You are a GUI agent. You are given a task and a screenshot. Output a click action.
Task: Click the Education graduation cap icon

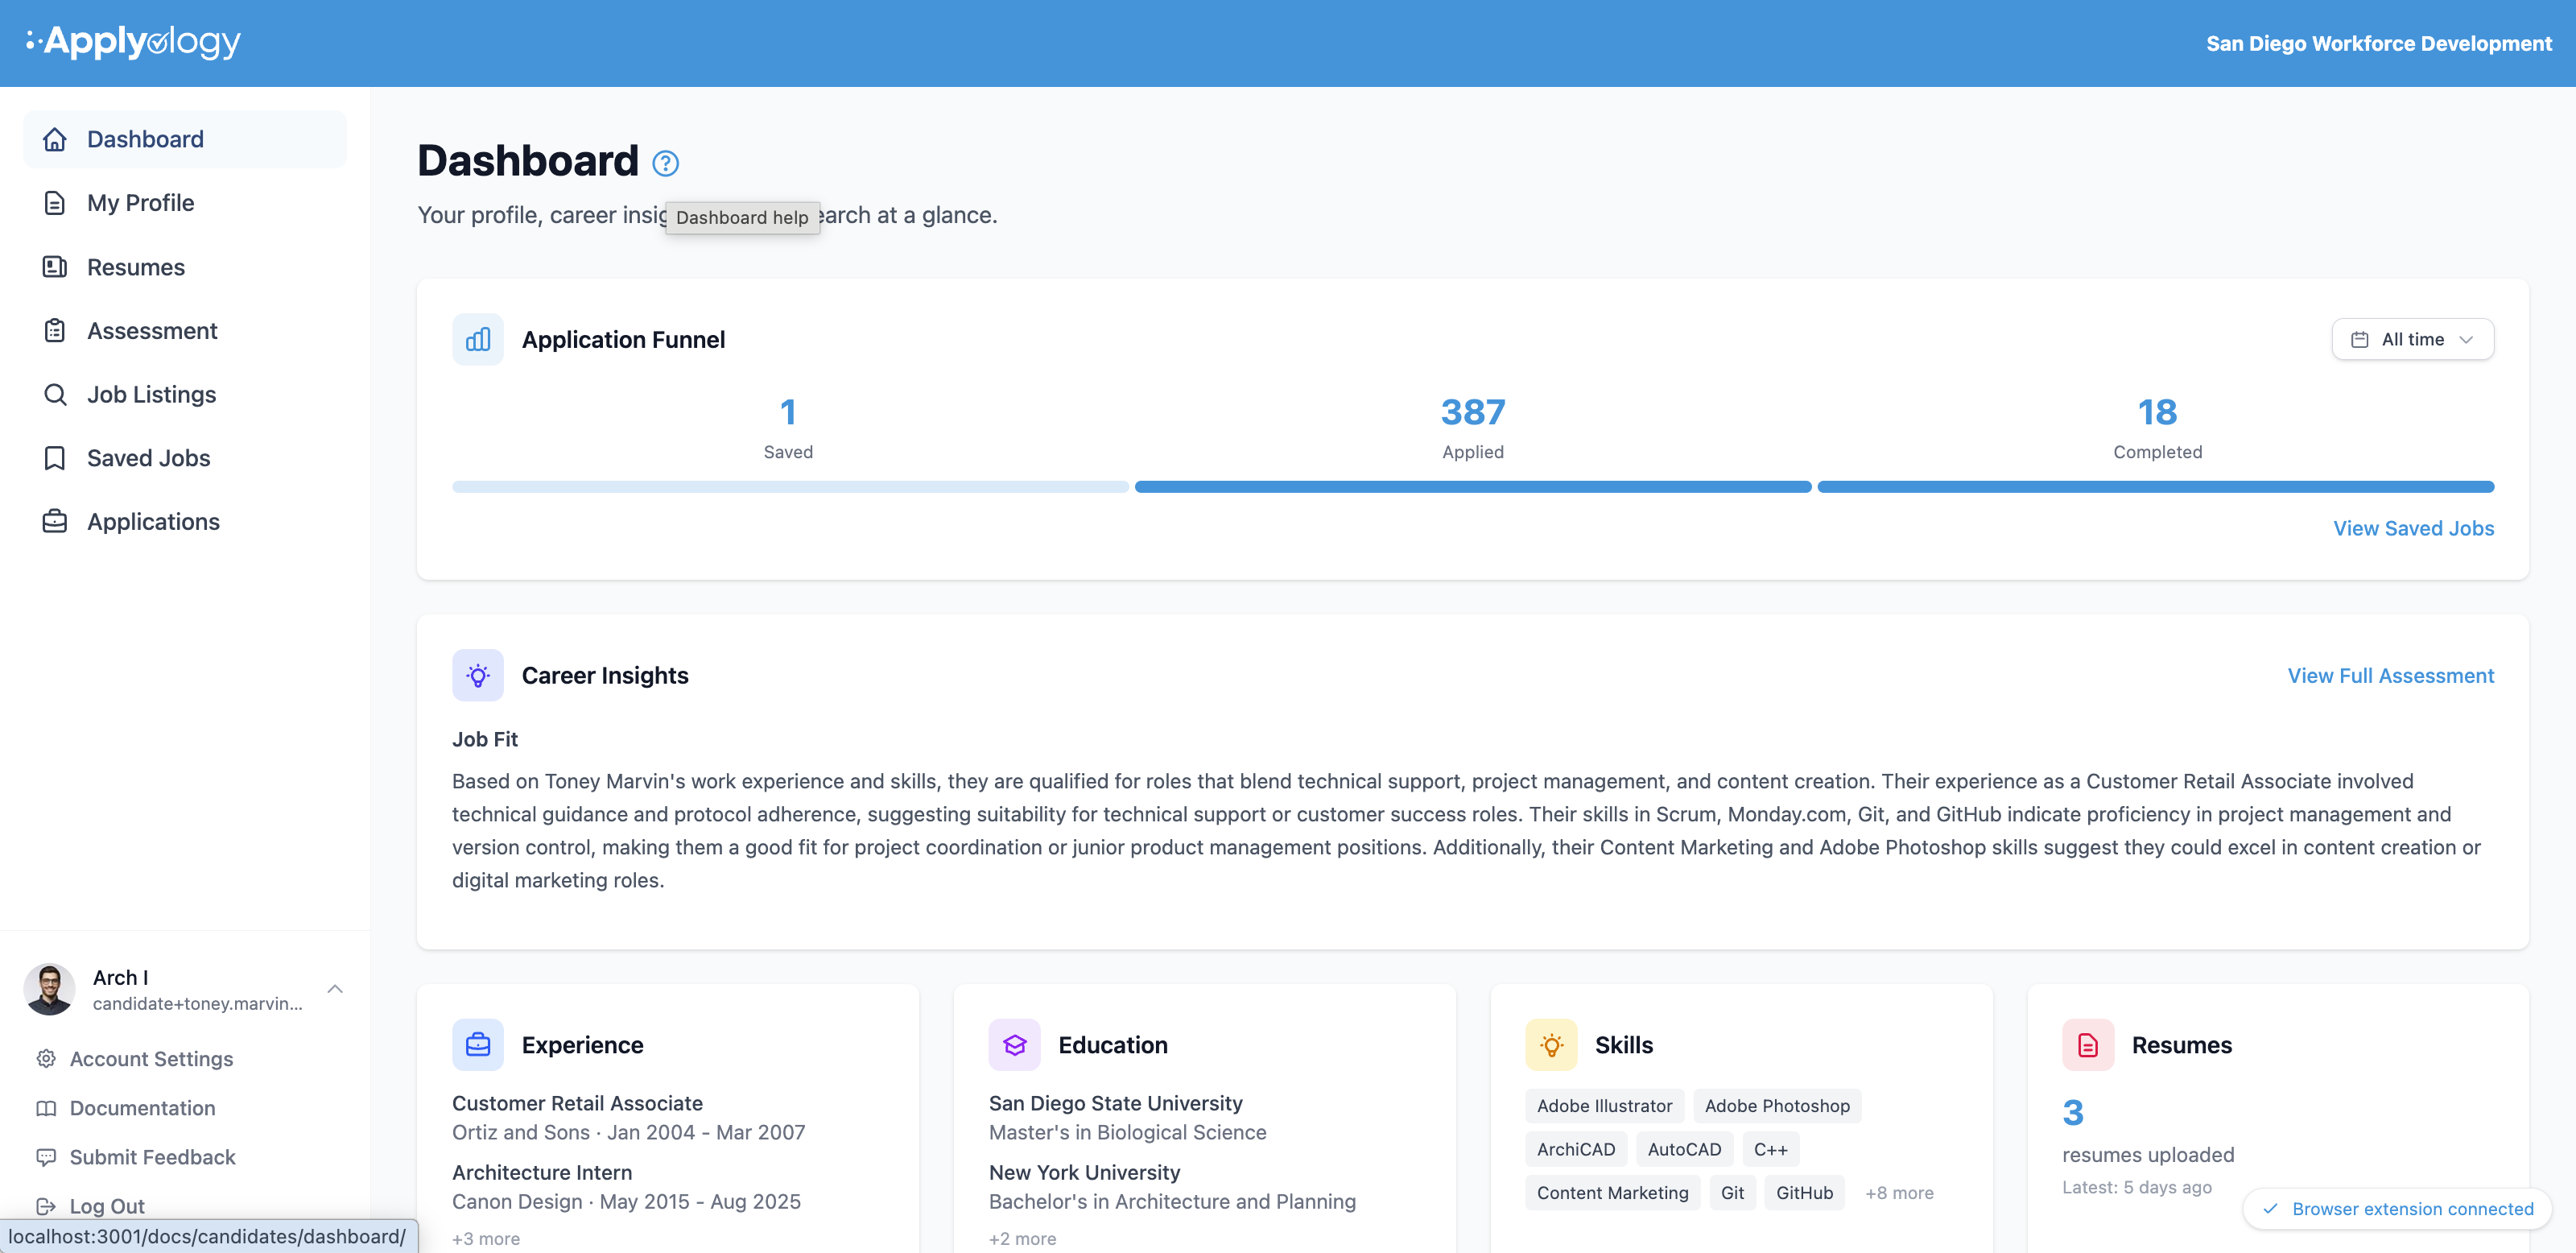[1014, 1044]
